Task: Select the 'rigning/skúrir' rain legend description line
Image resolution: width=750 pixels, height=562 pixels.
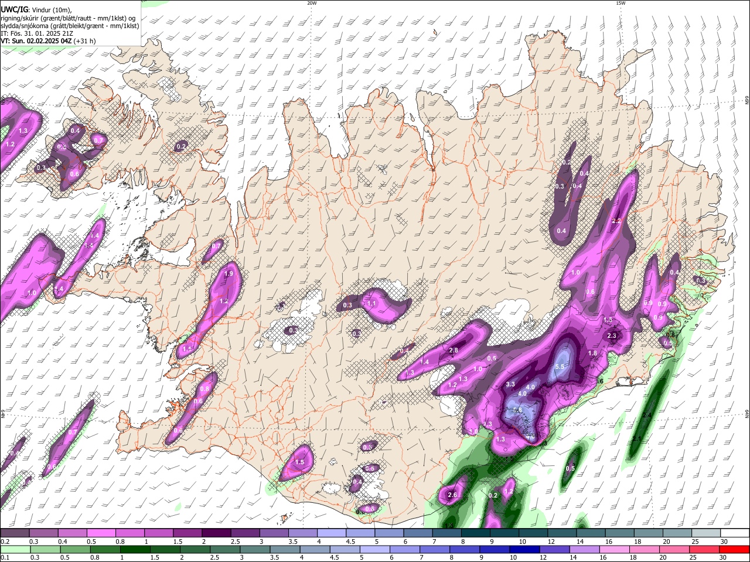Action: click(x=69, y=18)
